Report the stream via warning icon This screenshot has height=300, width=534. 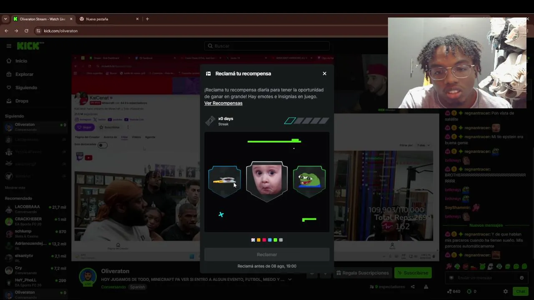(426, 287)
